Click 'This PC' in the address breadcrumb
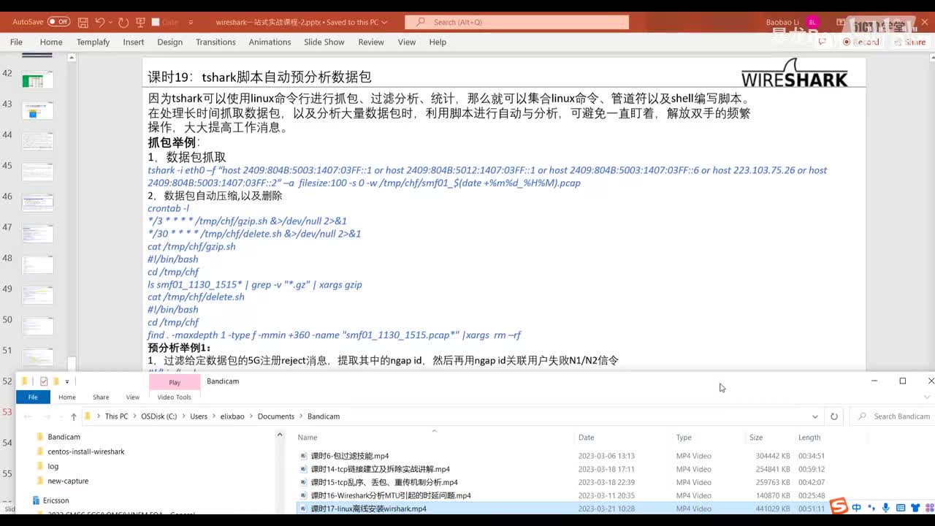The height and width of the screenshot is (526, 935). [116, 416]
